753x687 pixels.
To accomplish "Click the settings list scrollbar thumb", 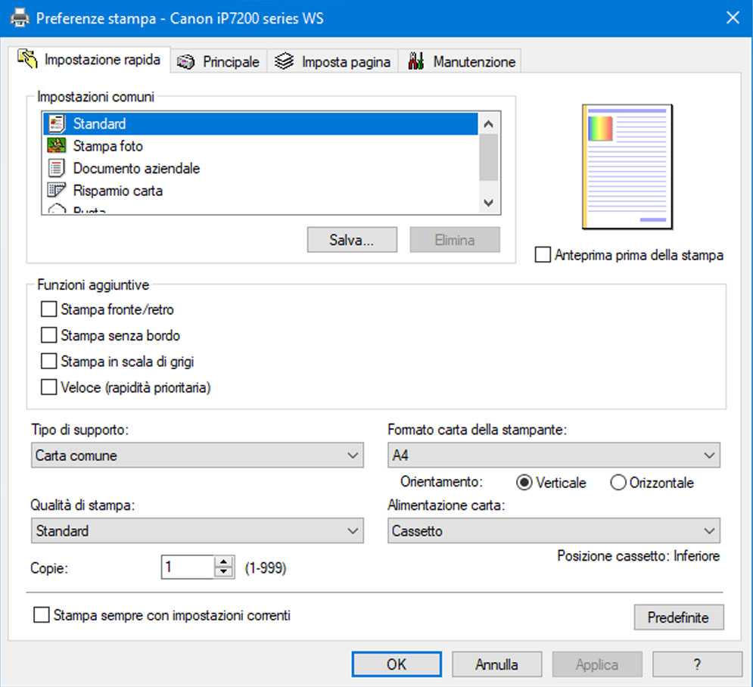I will [488, 157].
